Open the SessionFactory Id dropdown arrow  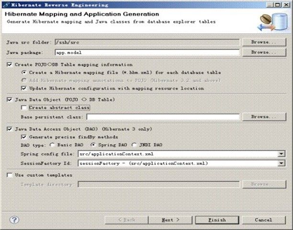[x=281, y=163]
